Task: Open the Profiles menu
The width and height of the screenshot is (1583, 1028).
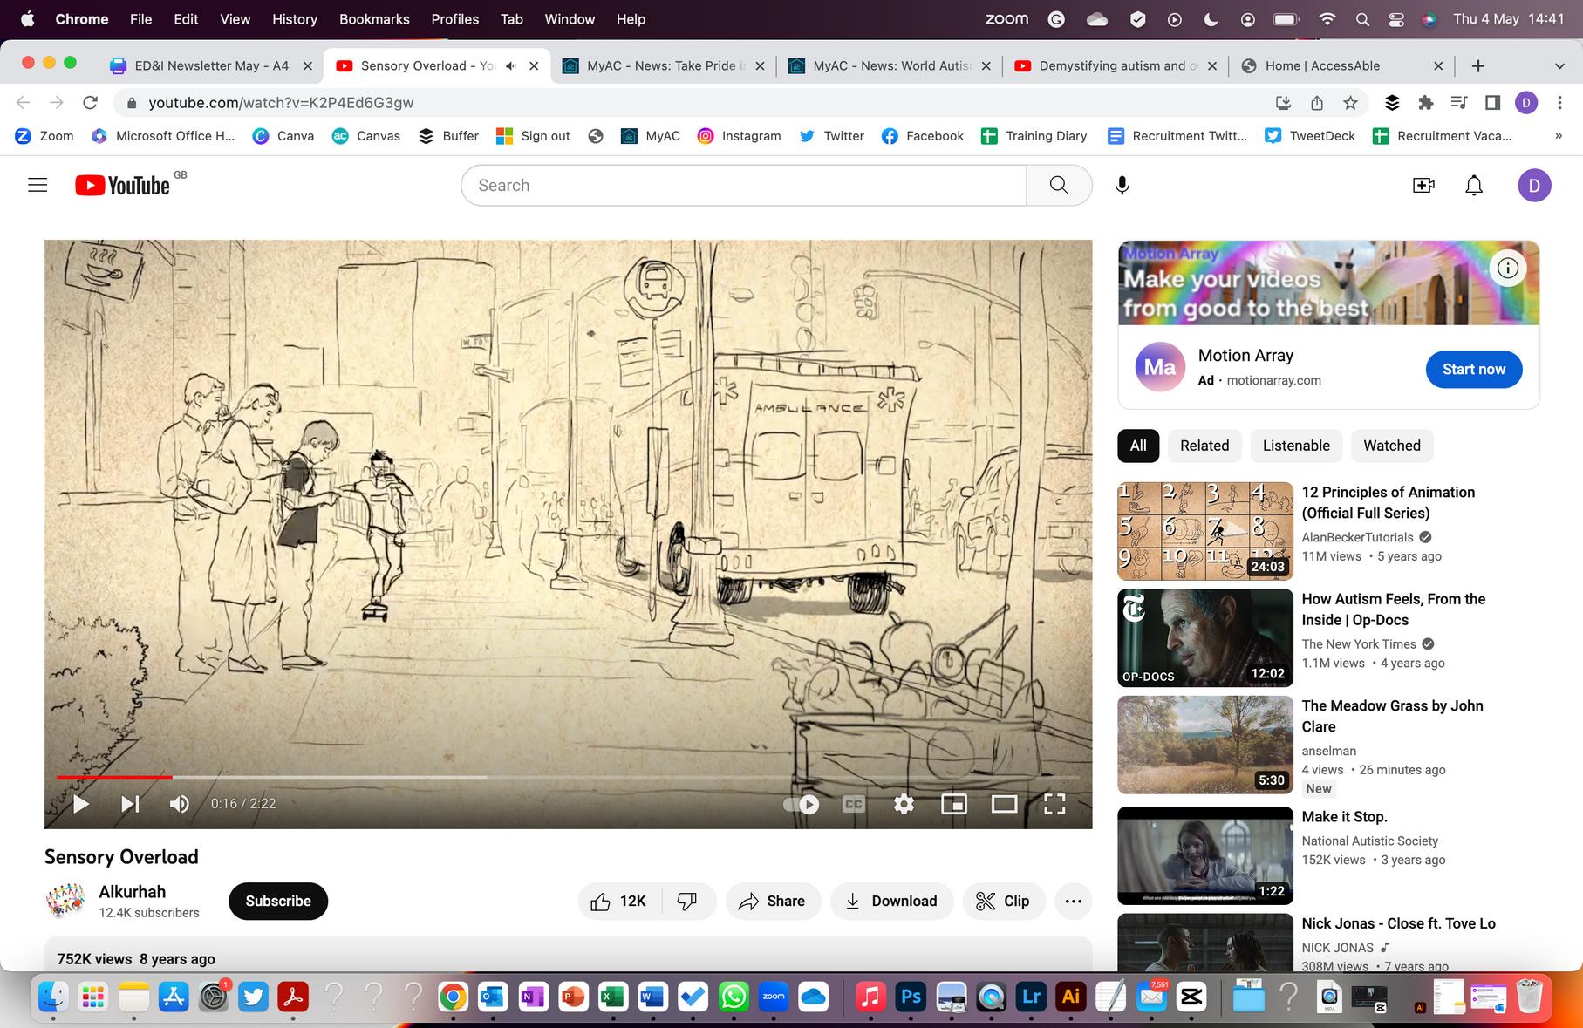Action: tap(454, 18)
